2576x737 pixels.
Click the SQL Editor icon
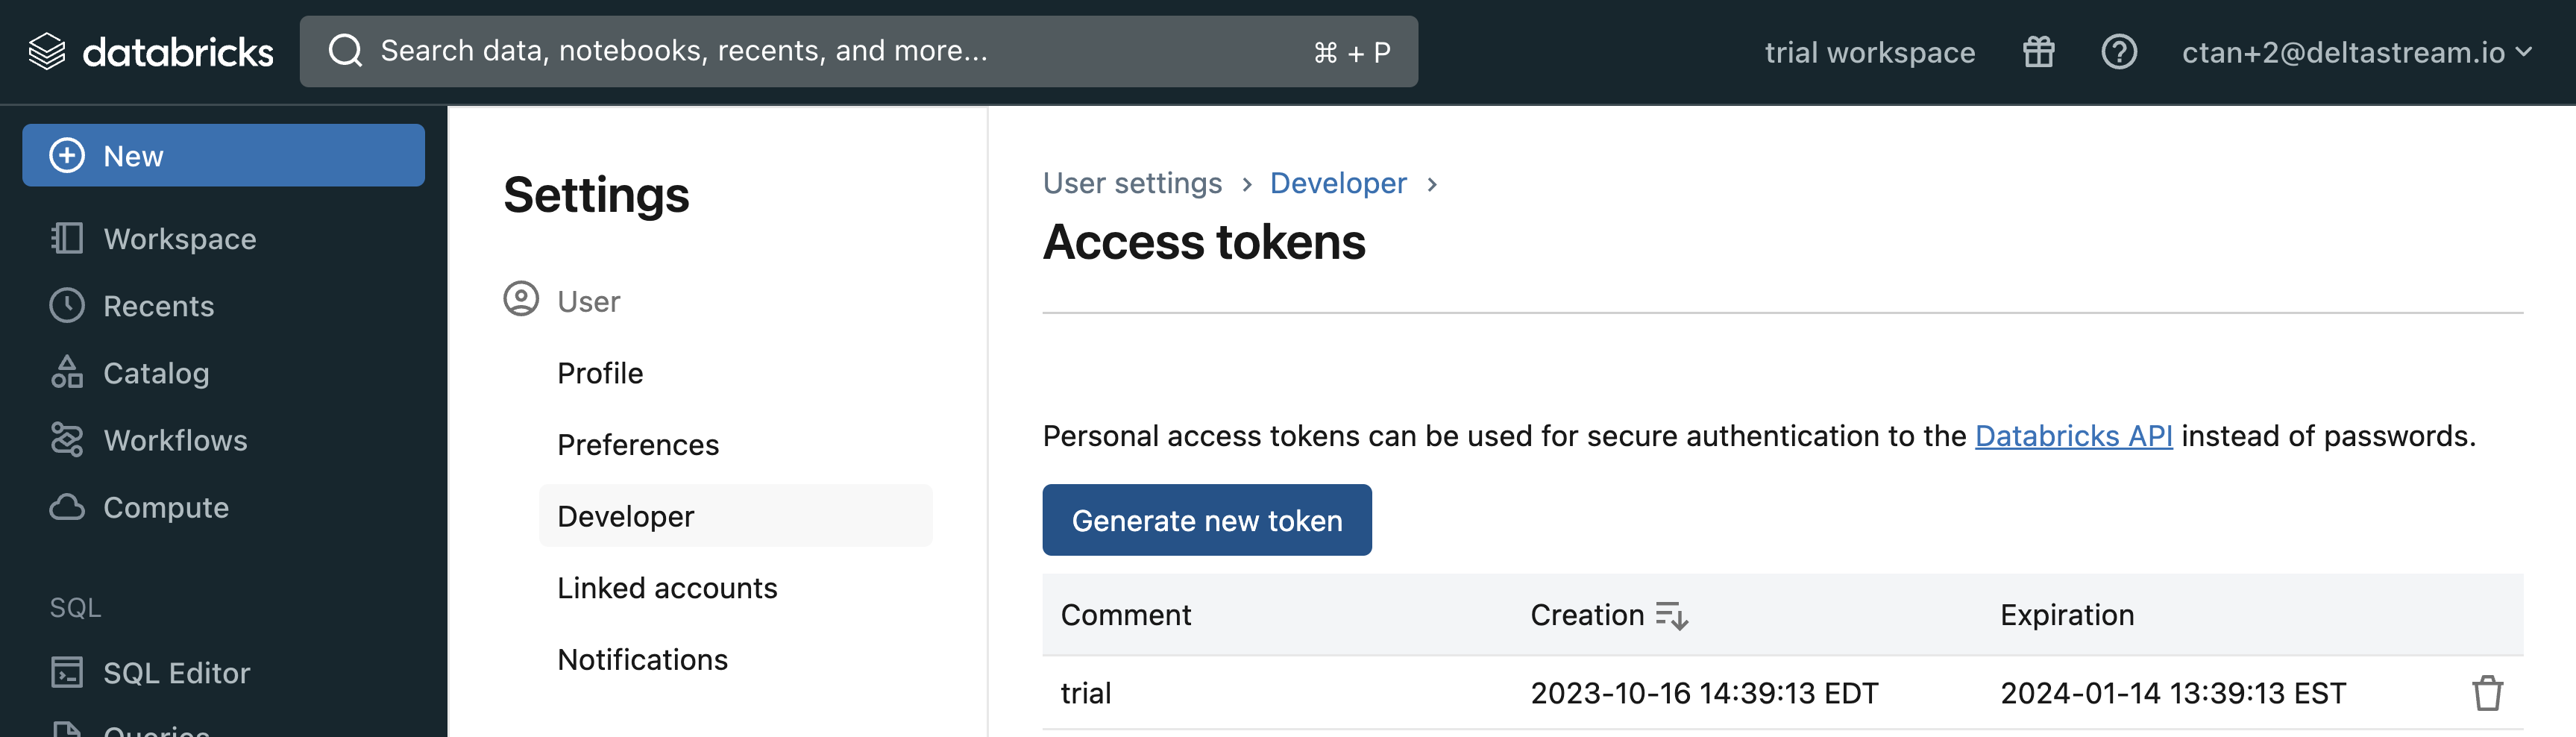pos(67,673)
